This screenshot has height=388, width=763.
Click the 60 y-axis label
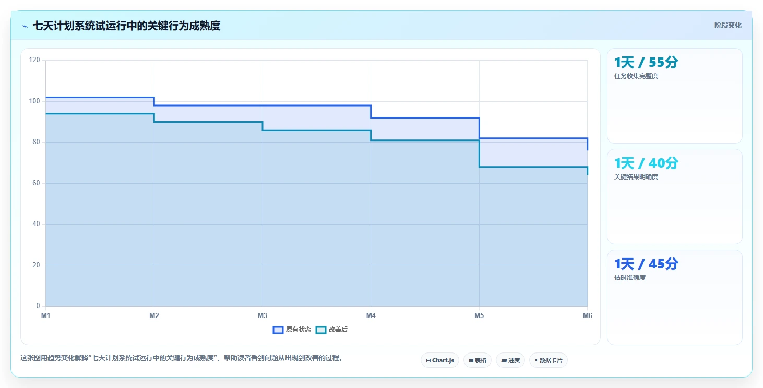pyautogui.click(x=36, y=183)
